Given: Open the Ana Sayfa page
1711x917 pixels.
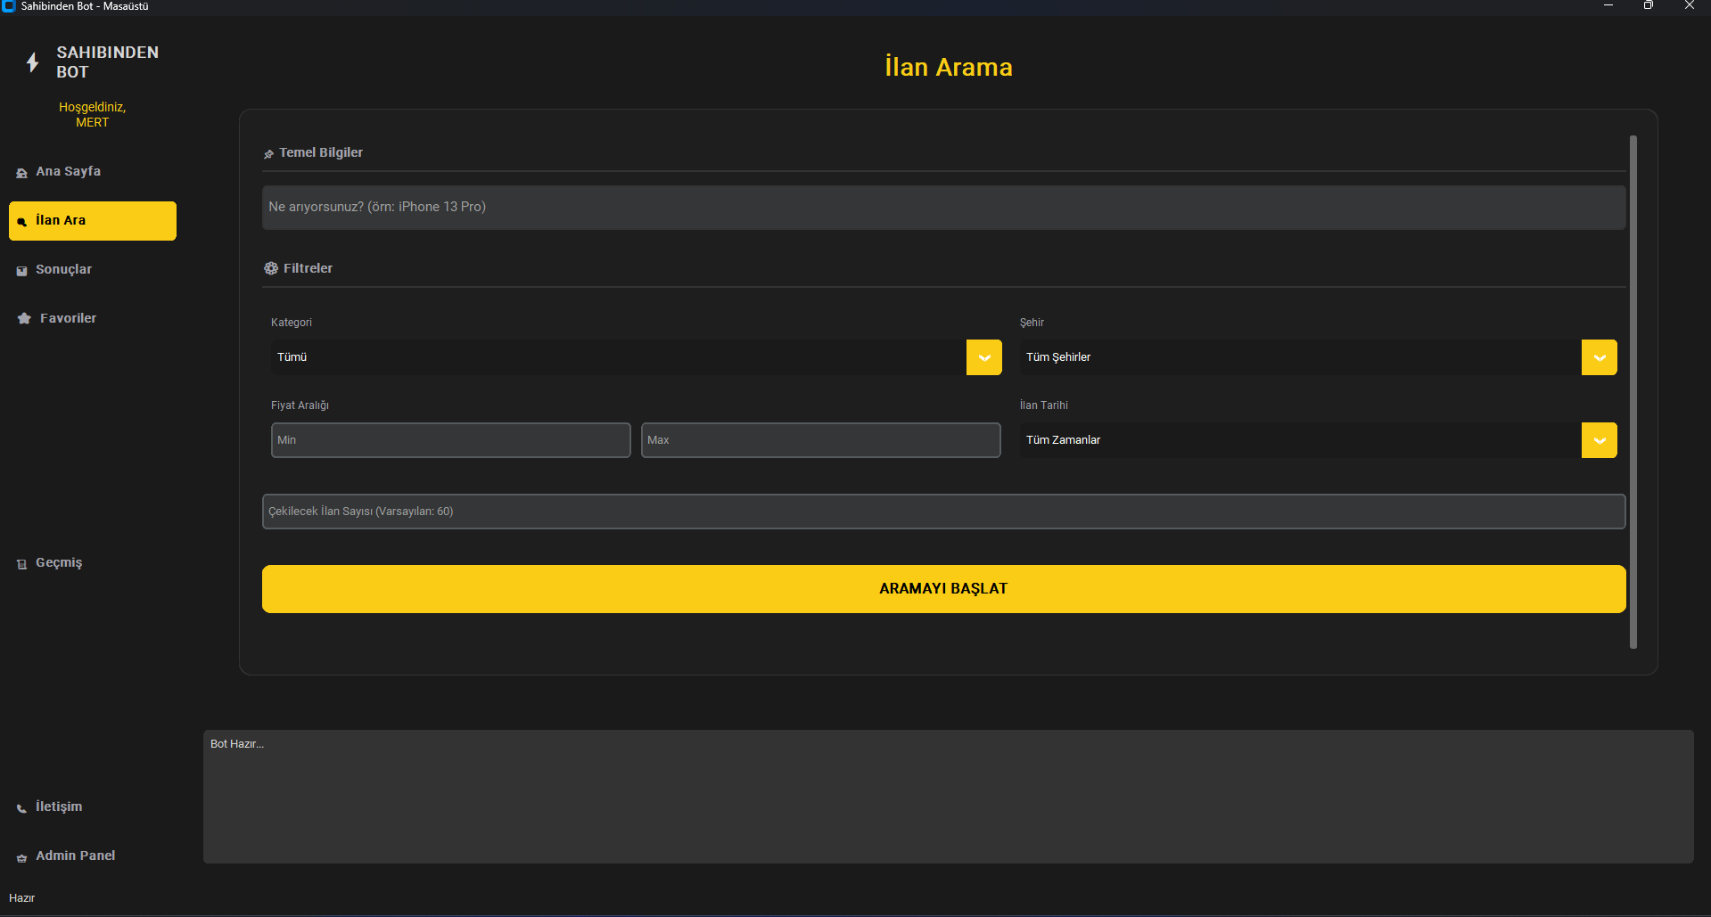Looking at the screenshot, I should point(93,172).
